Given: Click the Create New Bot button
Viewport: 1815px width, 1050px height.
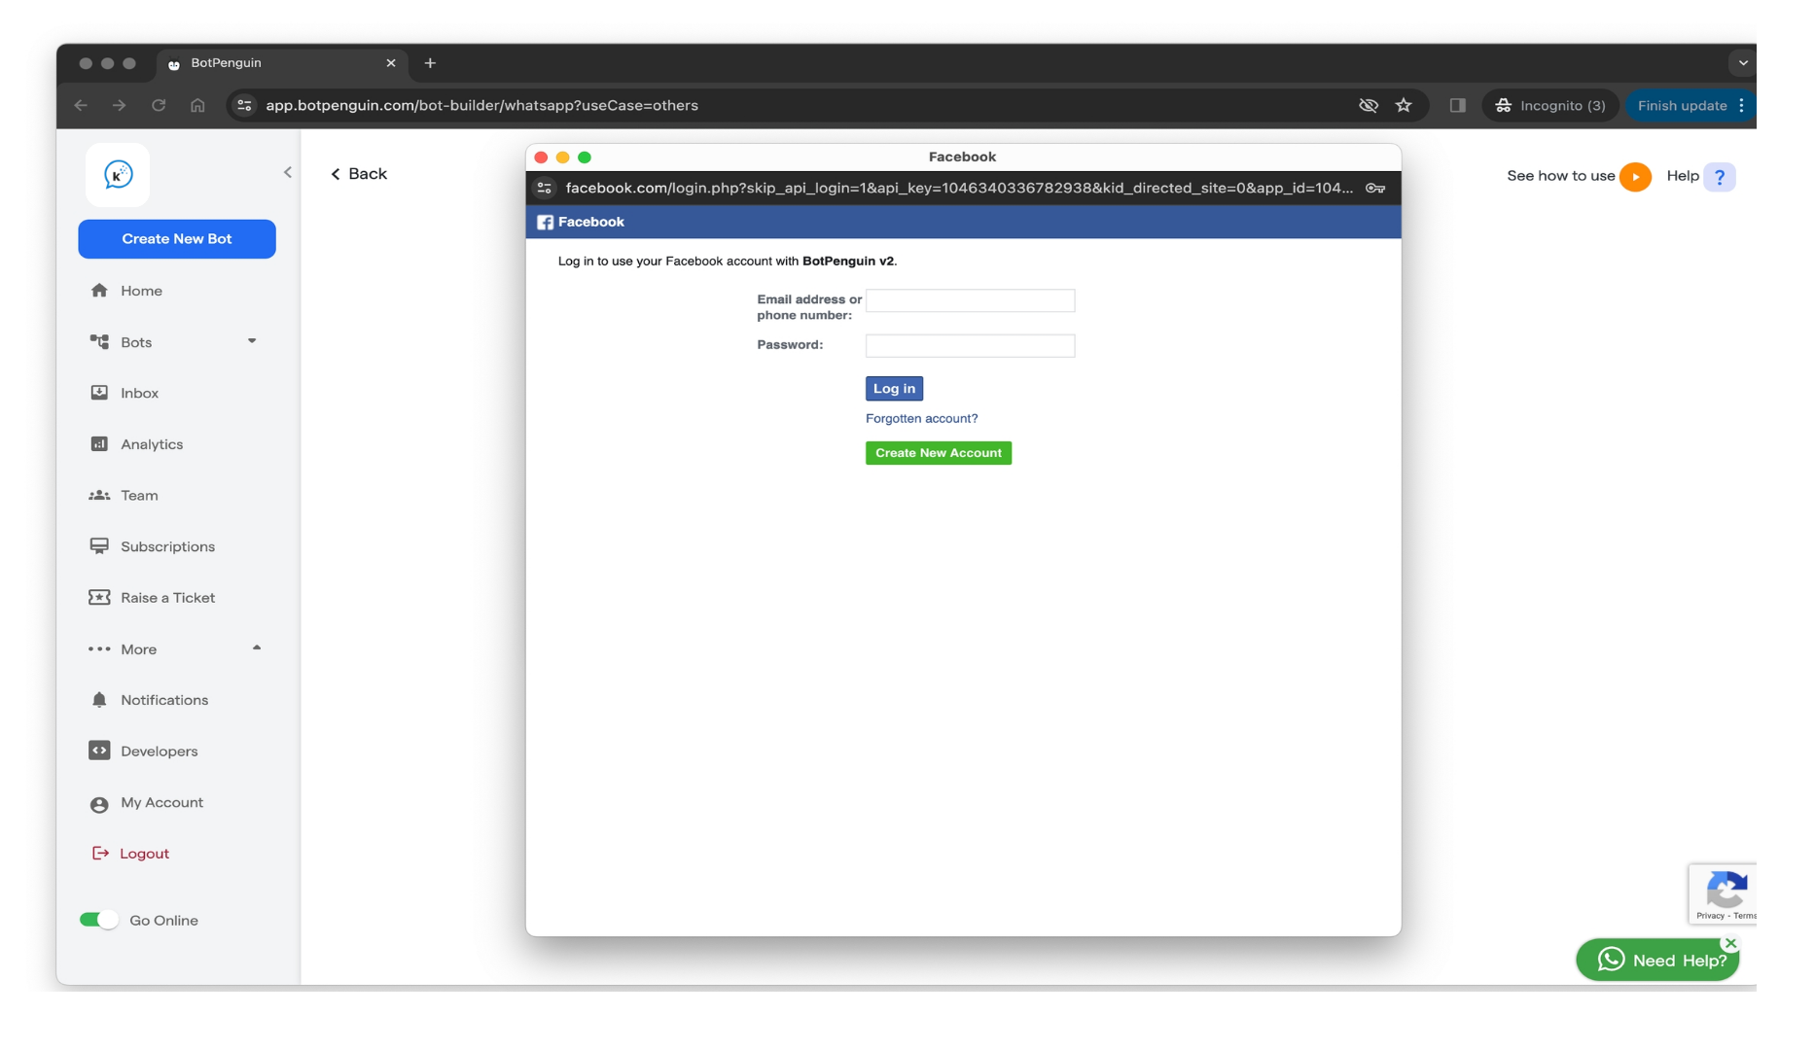Looking at the screenshot, I should pos(177,239).
